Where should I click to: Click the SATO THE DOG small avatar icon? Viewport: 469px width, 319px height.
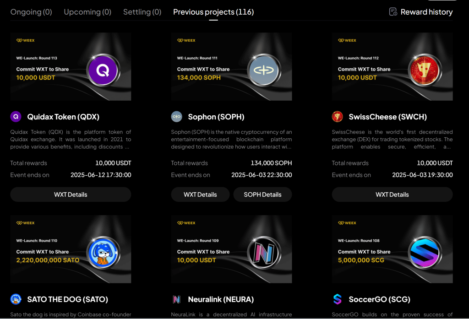[16, 299]
